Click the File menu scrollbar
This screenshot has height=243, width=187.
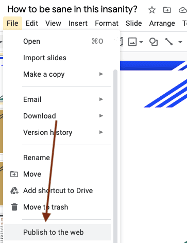coord(115,156)
